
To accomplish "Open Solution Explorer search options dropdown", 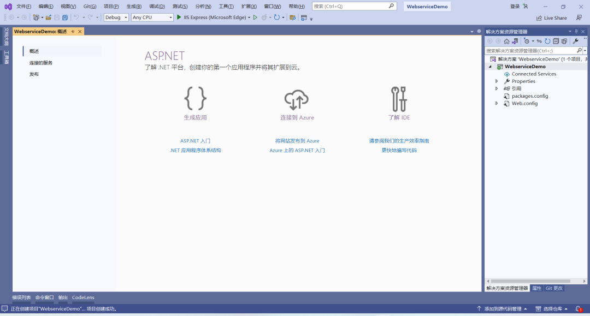I will pos(585,51).
